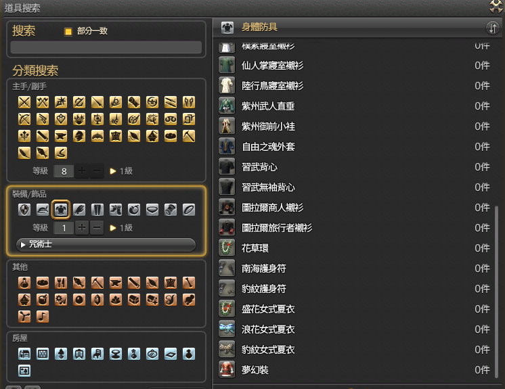Image resolution: width=505 pixels, height=389 pixels.
Task: Choose the gloves equipment category
Action: [79, 210]
